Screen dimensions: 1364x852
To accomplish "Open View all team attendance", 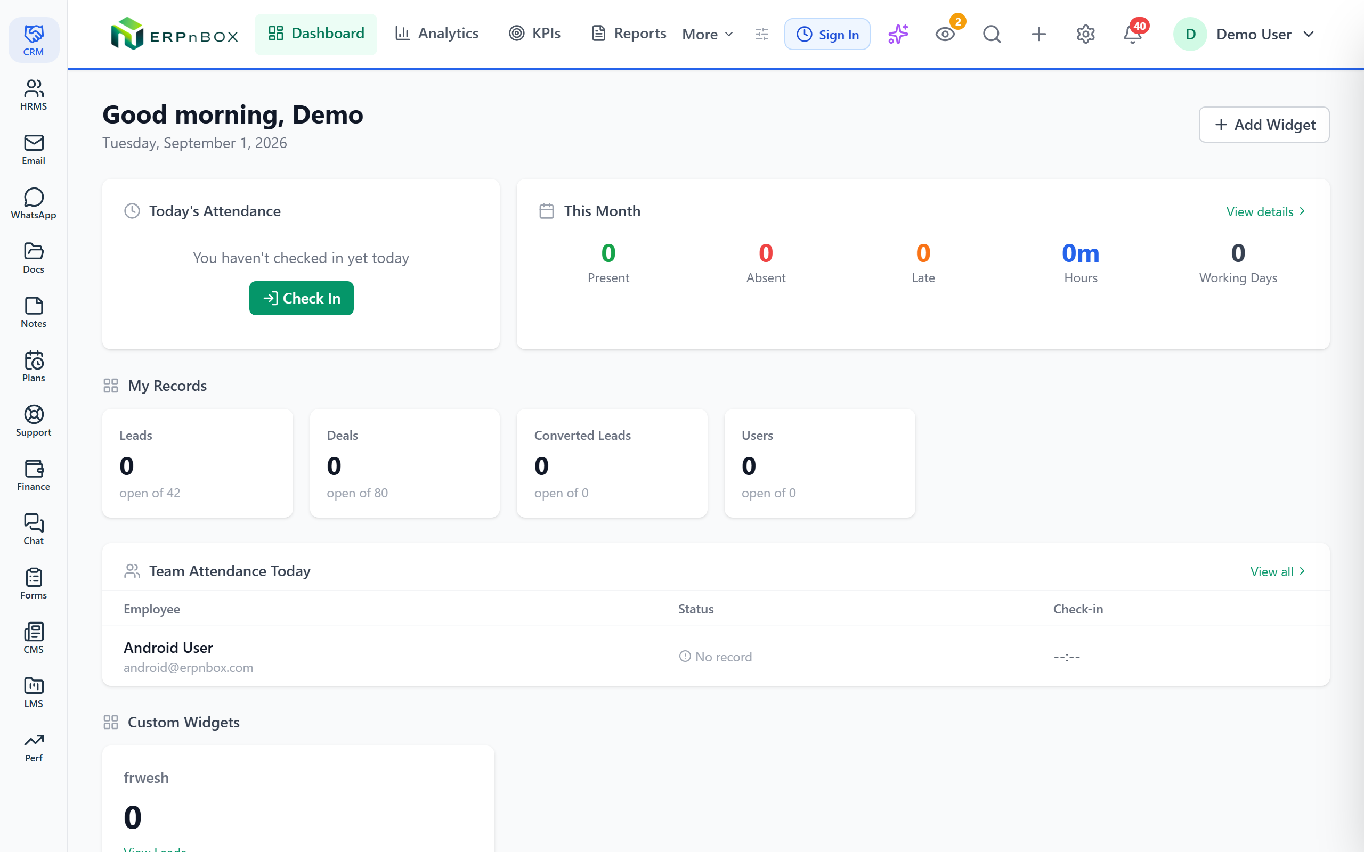I will click(1278, 571).
